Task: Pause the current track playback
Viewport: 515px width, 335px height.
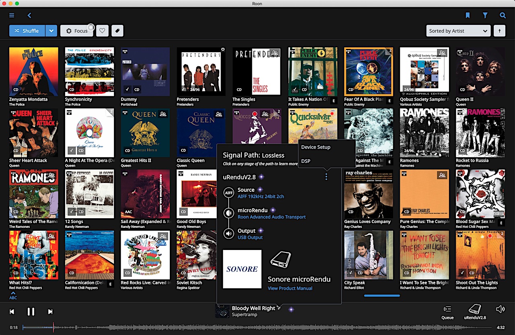Action: [31, 312]
